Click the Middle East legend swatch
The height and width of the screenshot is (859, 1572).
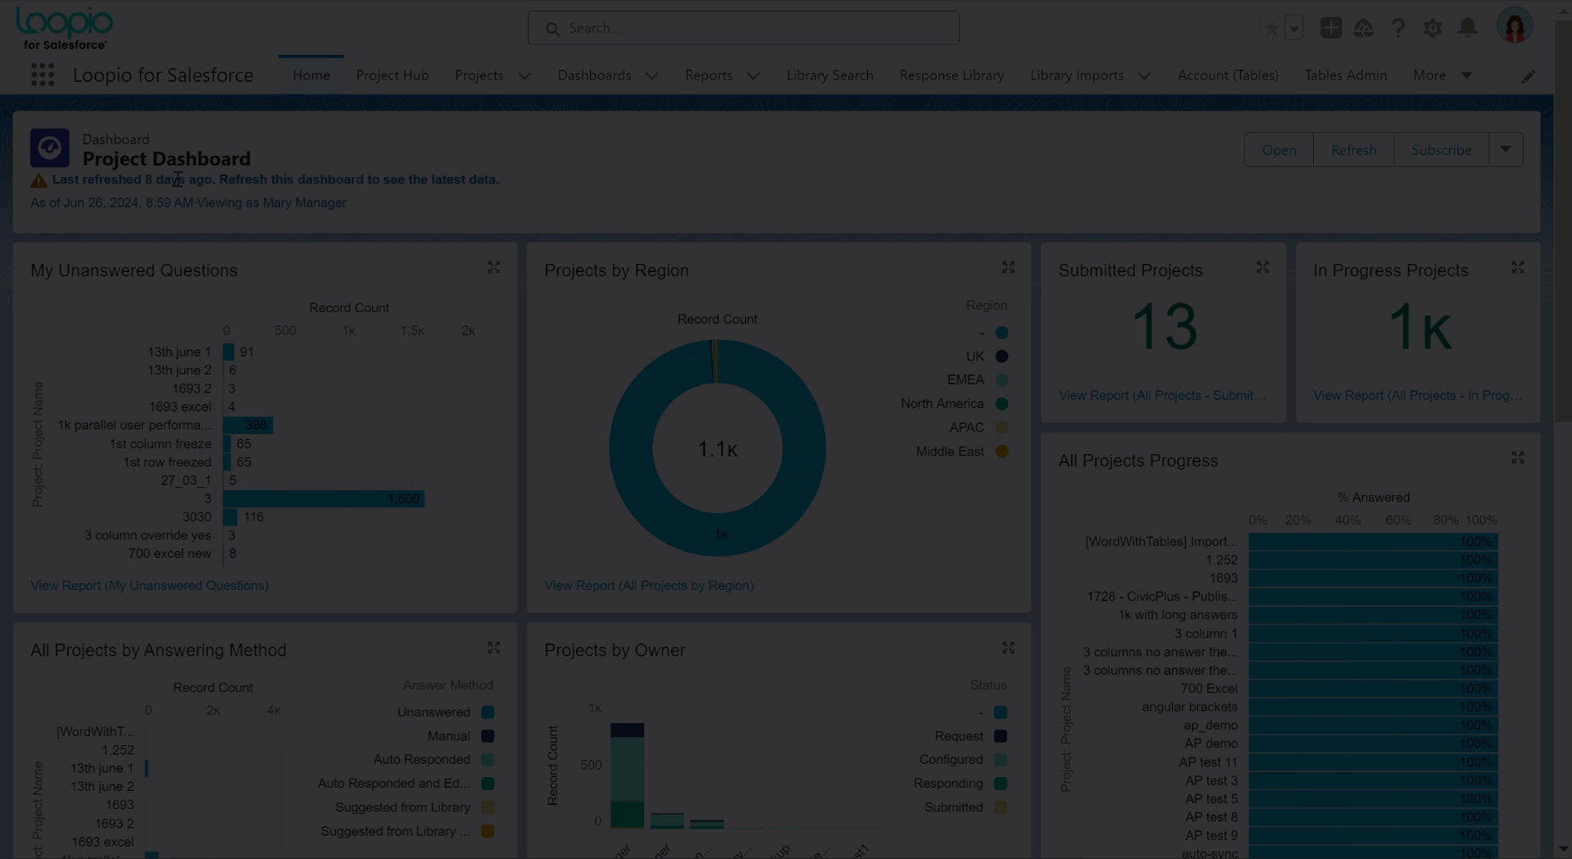point(1002,452)
